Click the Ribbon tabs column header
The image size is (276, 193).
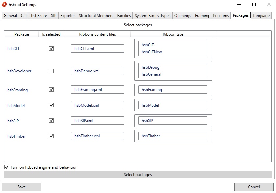pyautogui.click(x=173, y=34)
